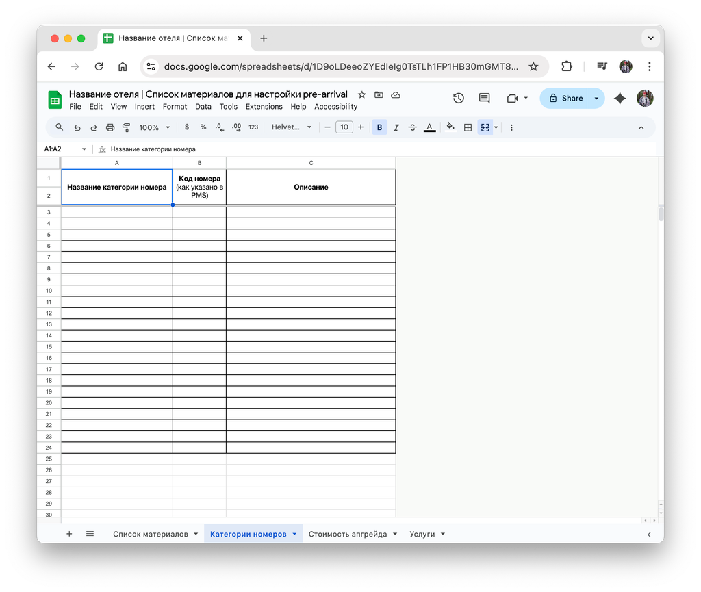Image resolution: width=701 pixels, height=592 pixels.
Task: Open the Tools menu
Action: 229,107
